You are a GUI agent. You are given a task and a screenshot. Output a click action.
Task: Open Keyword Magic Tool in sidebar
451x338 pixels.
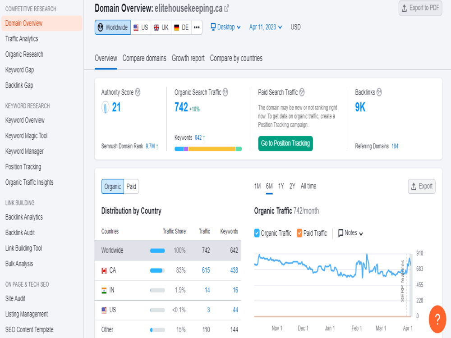[x=27, y=136]
